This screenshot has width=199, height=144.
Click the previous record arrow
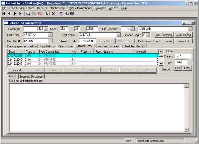point(9,14)
